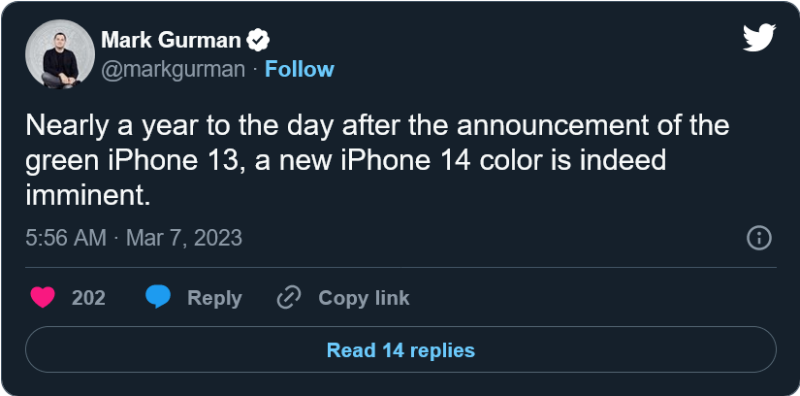Follow Mark Gurman
The image size is (800, 396).
pos(300,69)
